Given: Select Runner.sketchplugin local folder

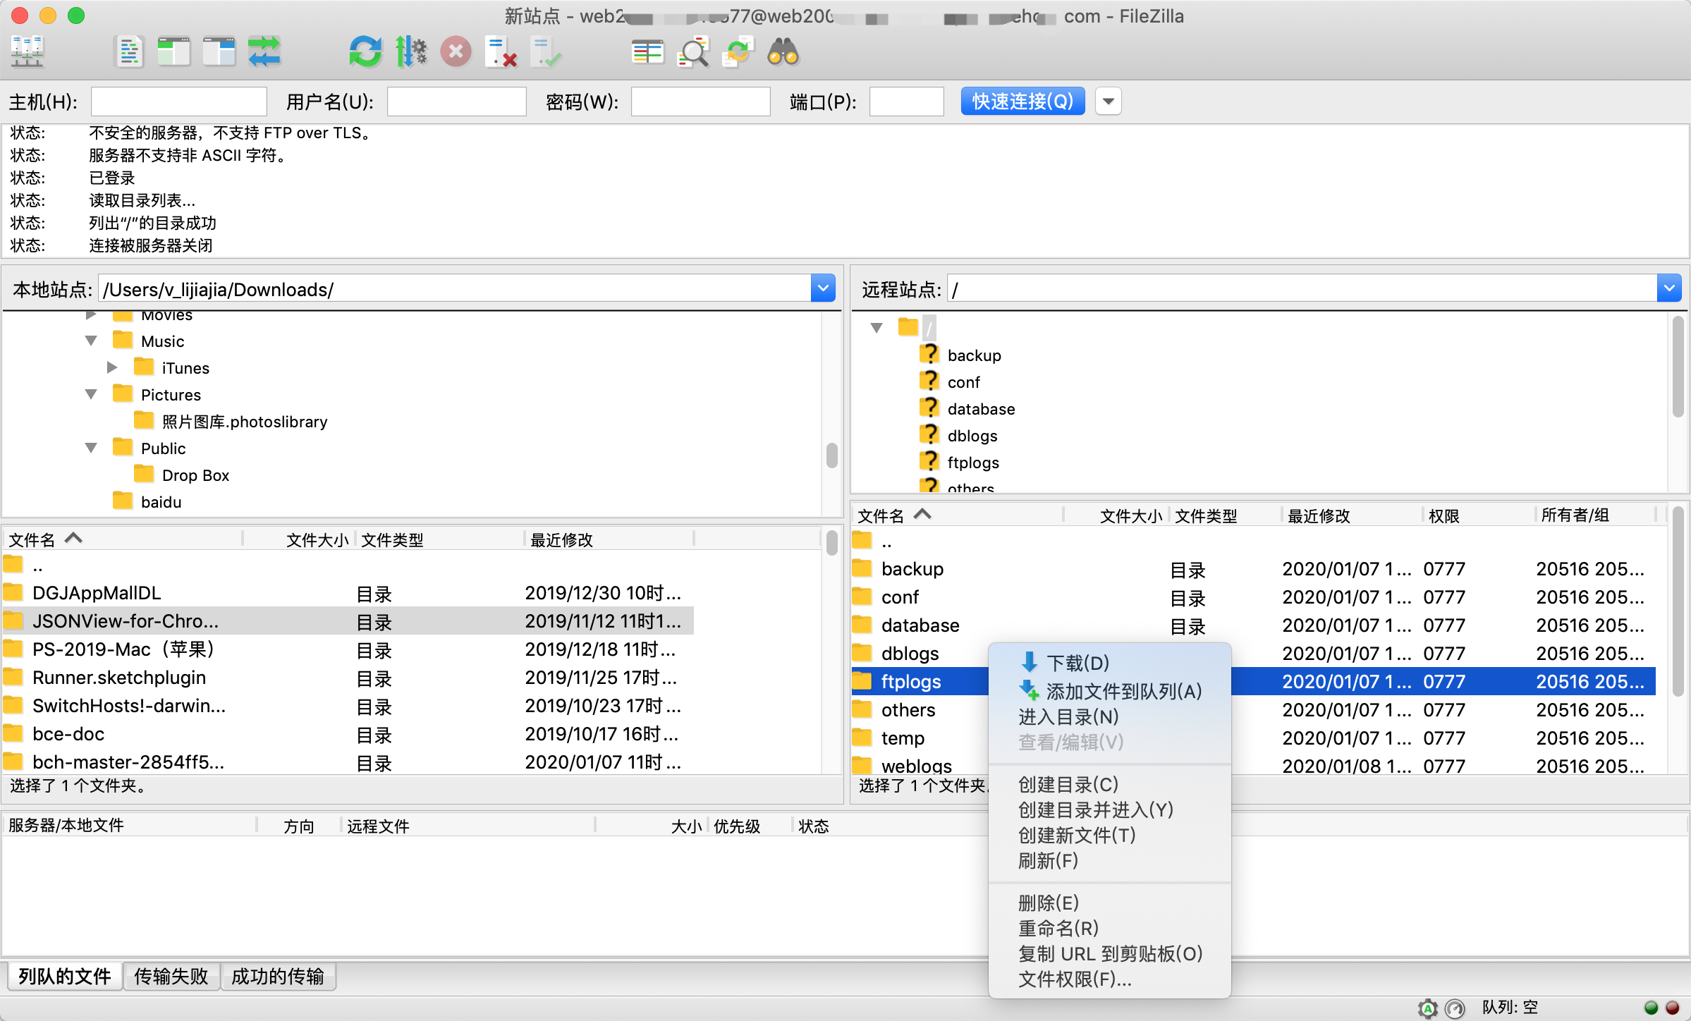Looking at the screenshot, I should tap(348, 678).
